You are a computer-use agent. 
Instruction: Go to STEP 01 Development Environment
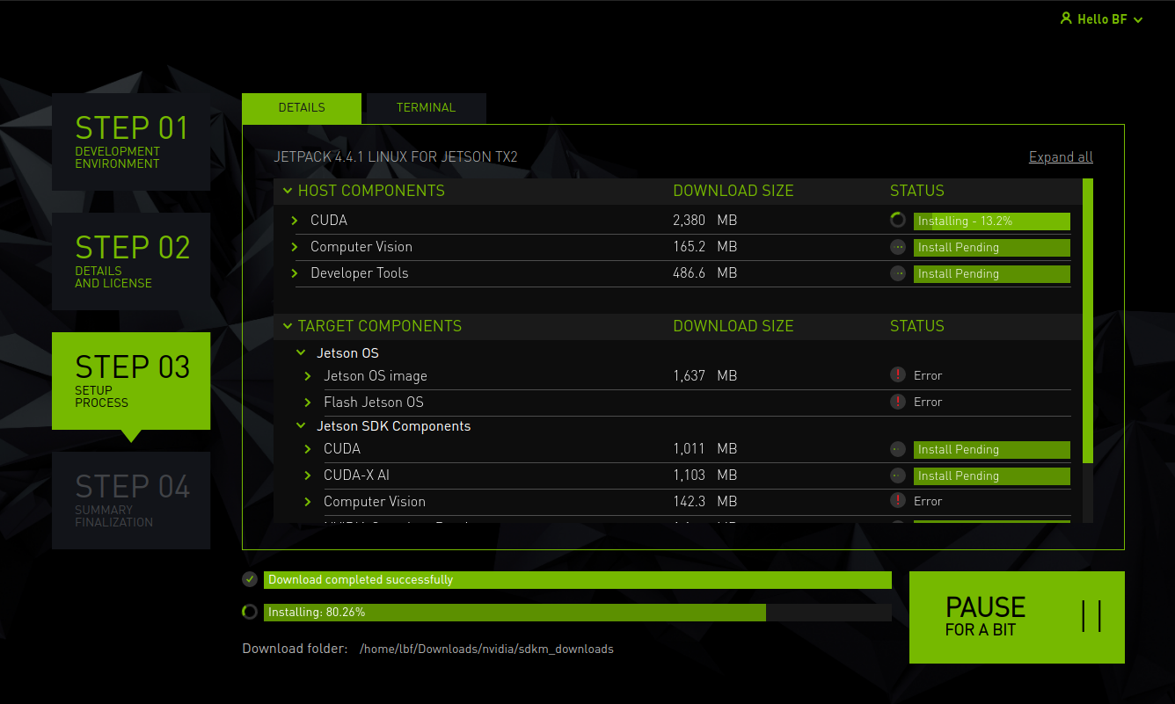point(131,142)
